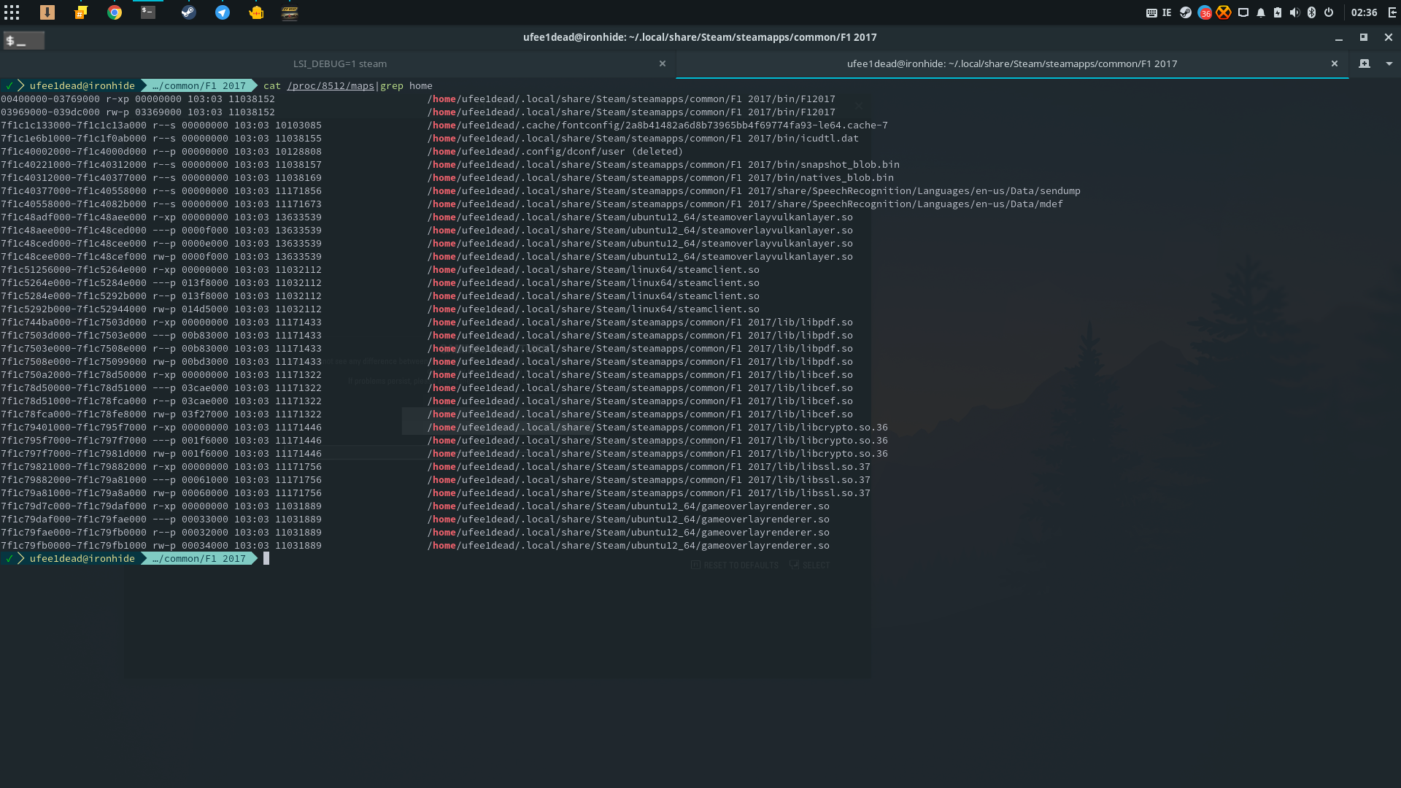
Task: Close the active F1 2017 terminal tab
Action: pos(1335,63)
